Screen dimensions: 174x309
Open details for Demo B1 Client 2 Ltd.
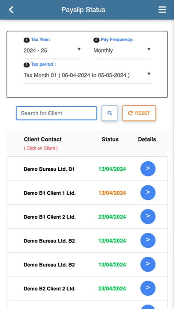(x=148, y=217)
